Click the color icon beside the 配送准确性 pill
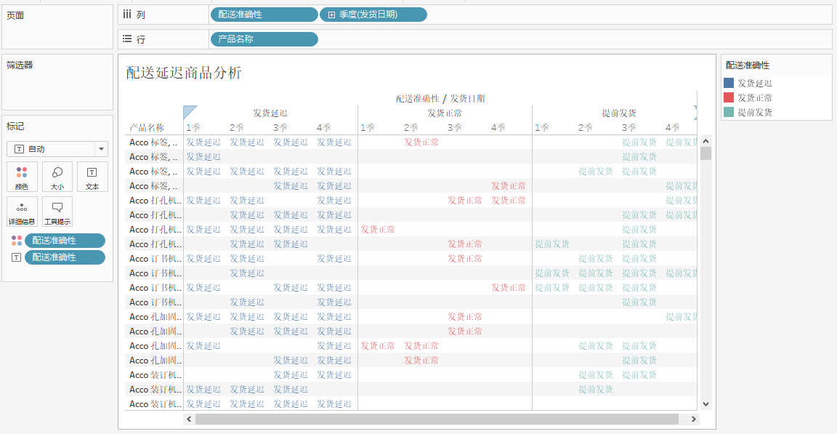837x434 pixels. tap(16, 241)
